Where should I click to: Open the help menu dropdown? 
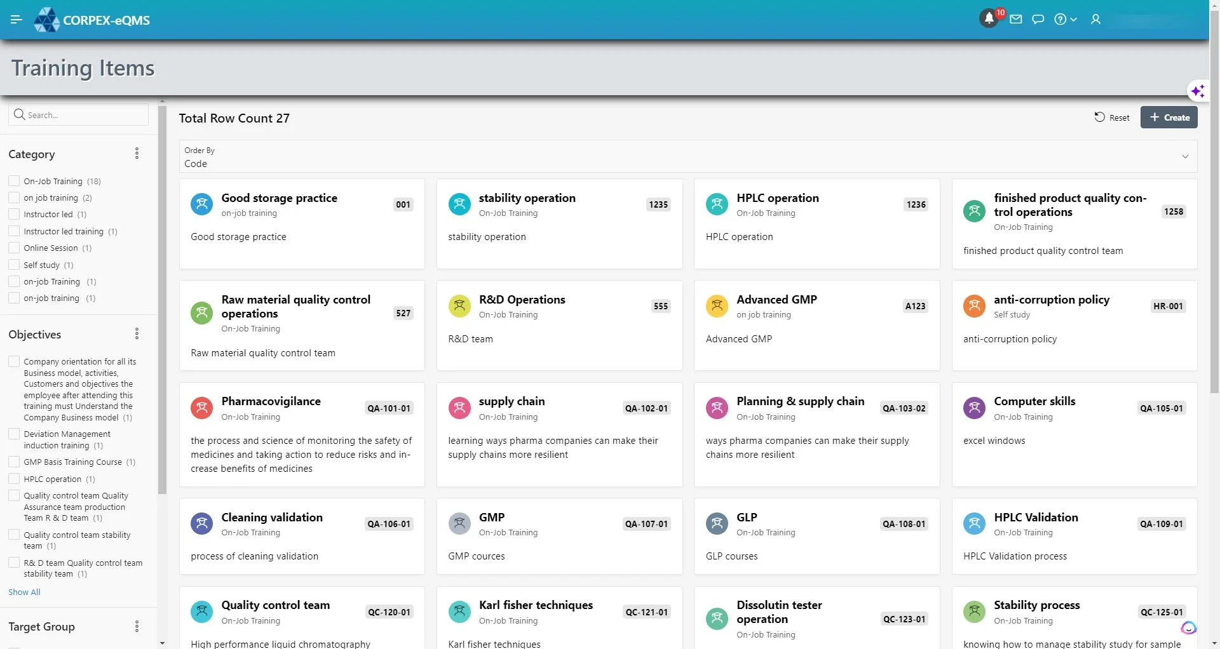[1065, 20]
